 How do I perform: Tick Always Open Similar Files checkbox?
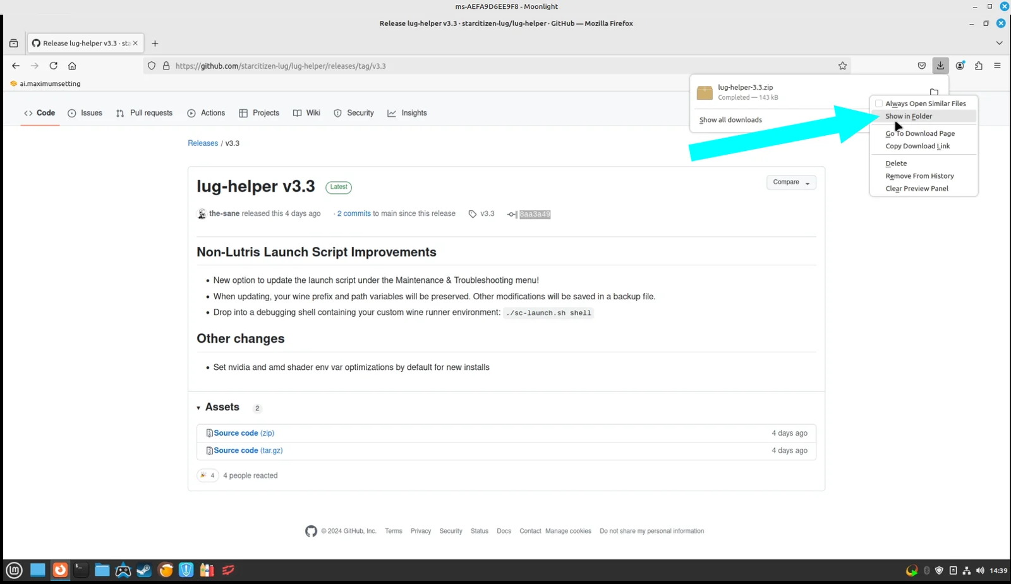tap(878, 104)
